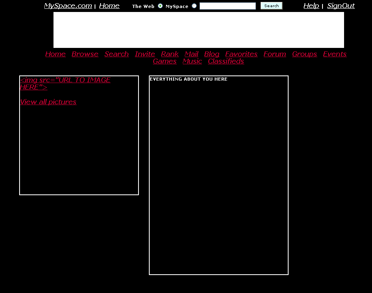Click the View all pictures link
372x293 pixels.
(48, 102)
